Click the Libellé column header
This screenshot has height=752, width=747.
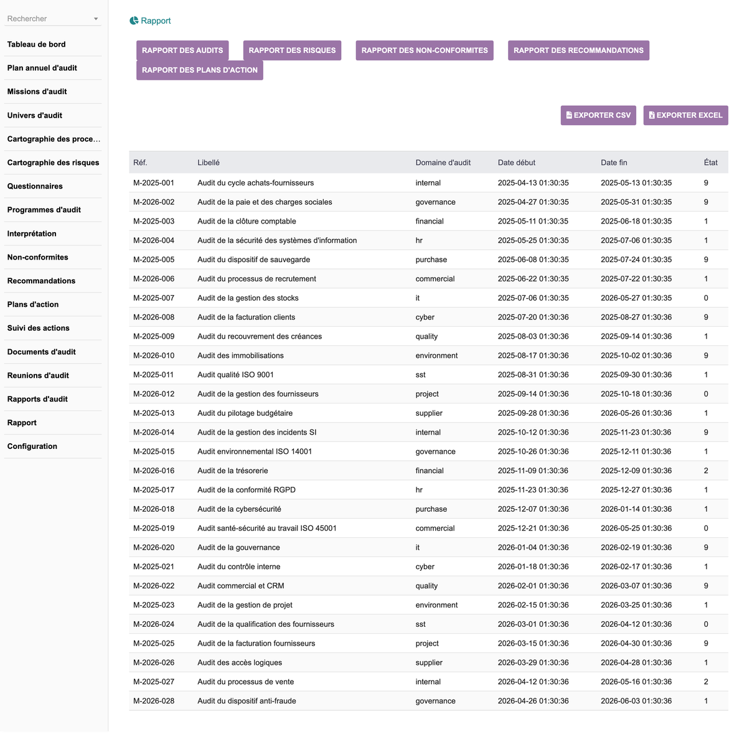209,162
